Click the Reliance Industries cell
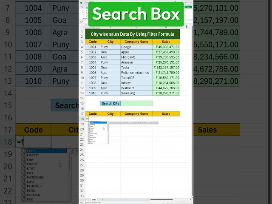272x204 pixels. pos(136,73)
